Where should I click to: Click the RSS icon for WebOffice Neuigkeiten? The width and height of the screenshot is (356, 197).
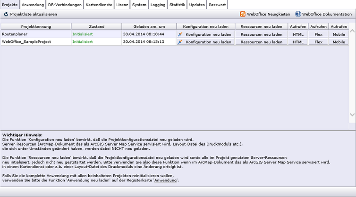(x=243, y=14)
